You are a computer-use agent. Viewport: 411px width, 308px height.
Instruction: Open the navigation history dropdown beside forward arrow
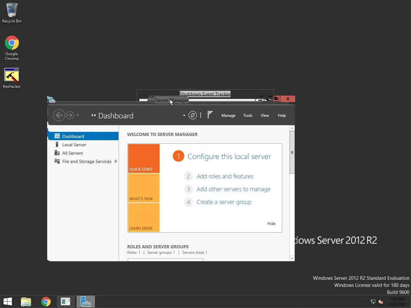pos(77,115)
